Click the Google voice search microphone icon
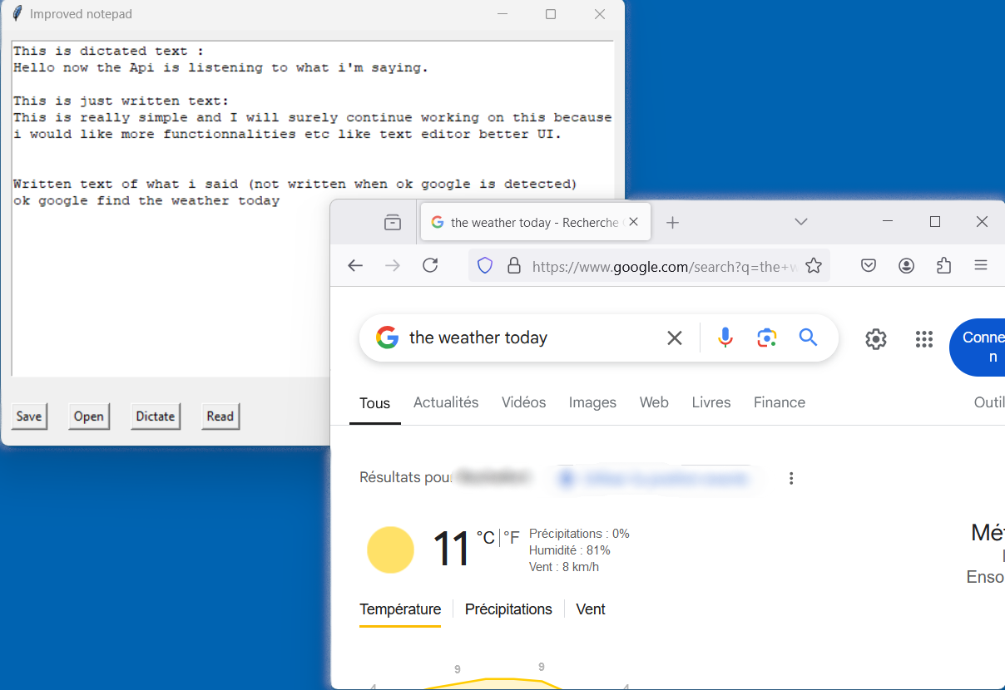 [725, 338]
